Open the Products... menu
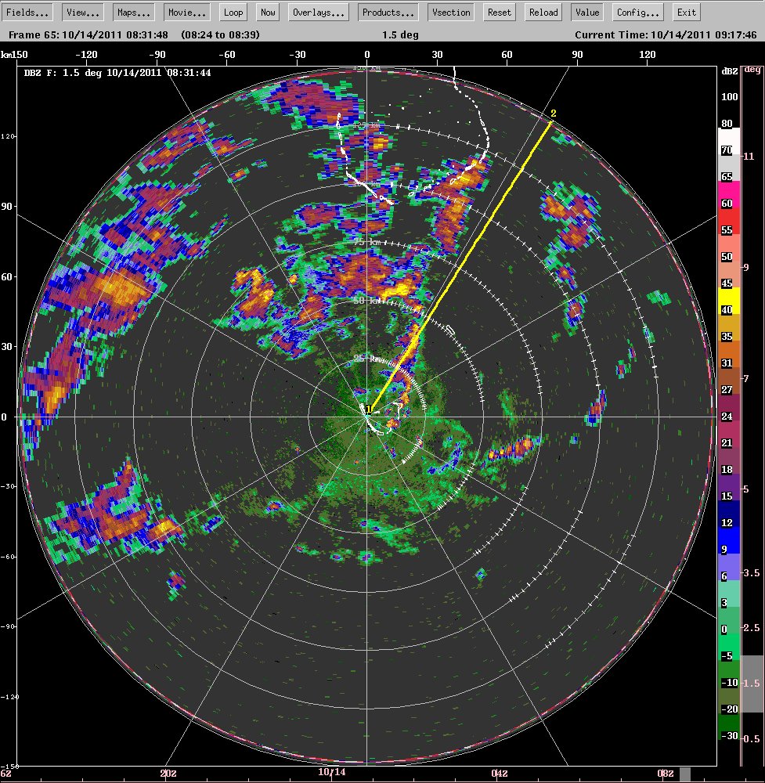Image resolution: width=765 pixels, height=783 pixels. pyautogui.click(x=388, y=13)
